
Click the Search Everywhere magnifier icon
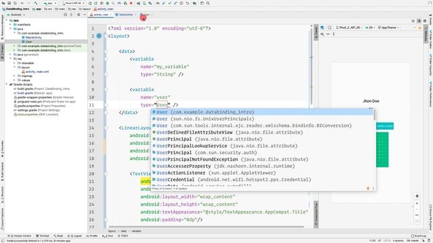click(208, 3)
